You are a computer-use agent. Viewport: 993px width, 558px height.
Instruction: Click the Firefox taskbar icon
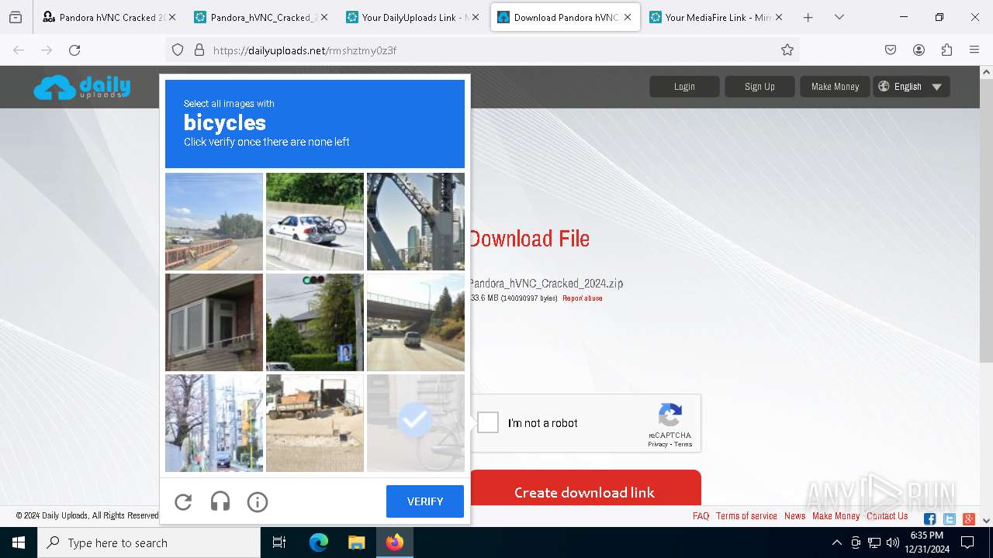pyautogui.click(x=395, y=542)
